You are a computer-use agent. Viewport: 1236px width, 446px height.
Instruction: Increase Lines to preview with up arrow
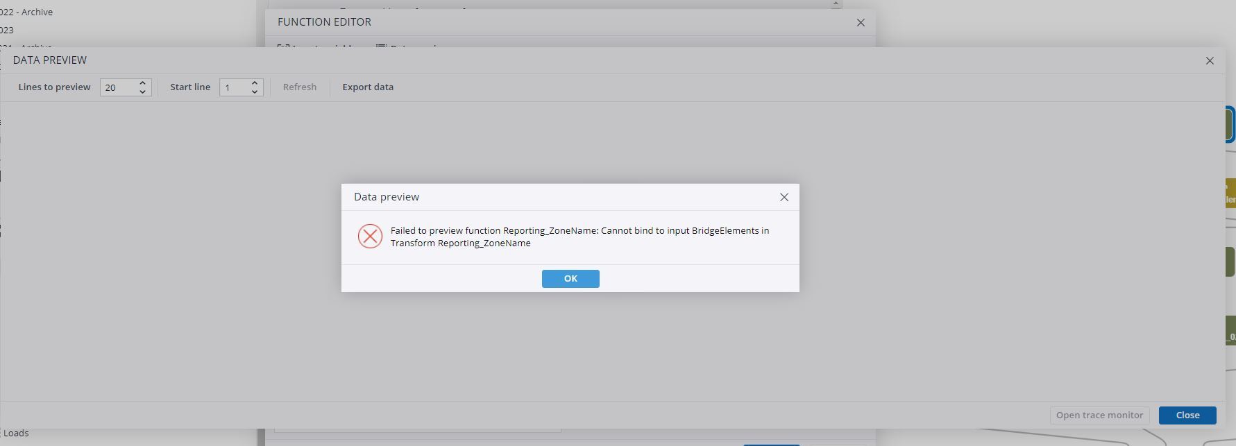pyautogui.click(x=142, y=83)
